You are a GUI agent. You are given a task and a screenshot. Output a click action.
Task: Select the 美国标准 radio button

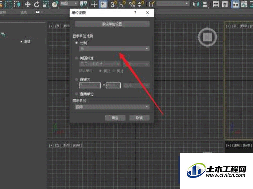(76, 58)
